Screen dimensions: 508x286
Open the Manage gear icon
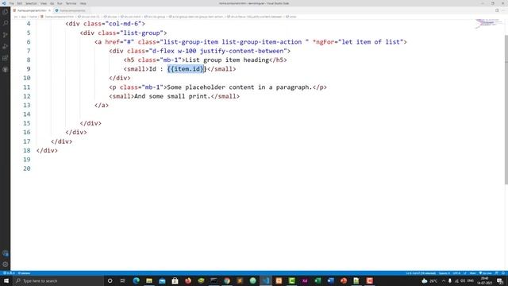pos(6,265)
